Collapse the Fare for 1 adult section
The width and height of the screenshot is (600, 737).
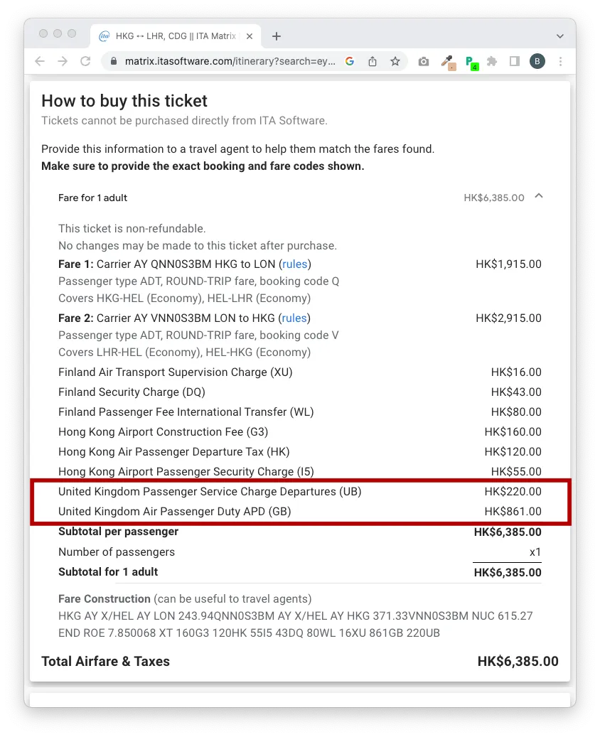point(539,196)
